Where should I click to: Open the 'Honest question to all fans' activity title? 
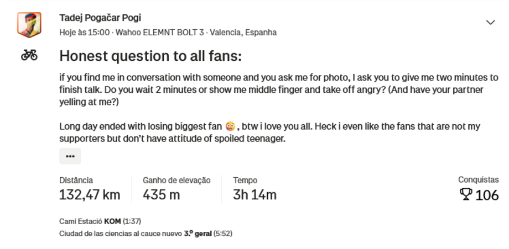150,56
